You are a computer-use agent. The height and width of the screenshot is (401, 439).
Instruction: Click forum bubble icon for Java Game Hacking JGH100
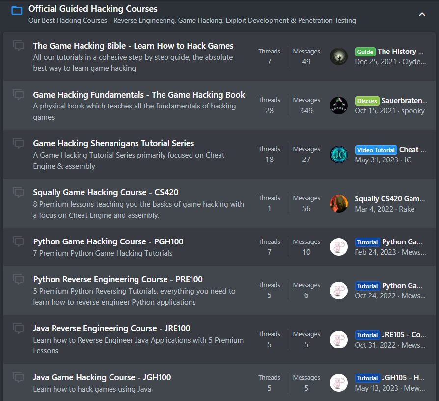[18, 378]
